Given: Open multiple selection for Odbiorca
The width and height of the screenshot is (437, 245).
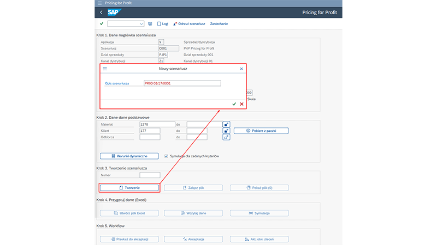Looking at the screenshot, I should coord(226,137).
